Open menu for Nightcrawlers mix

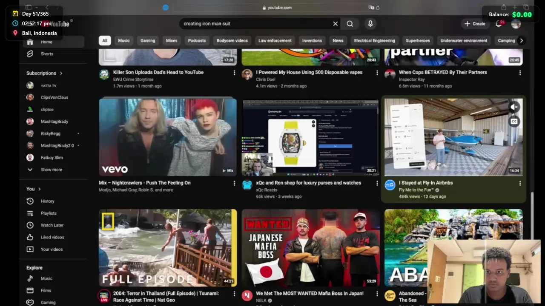pos(234,183)
